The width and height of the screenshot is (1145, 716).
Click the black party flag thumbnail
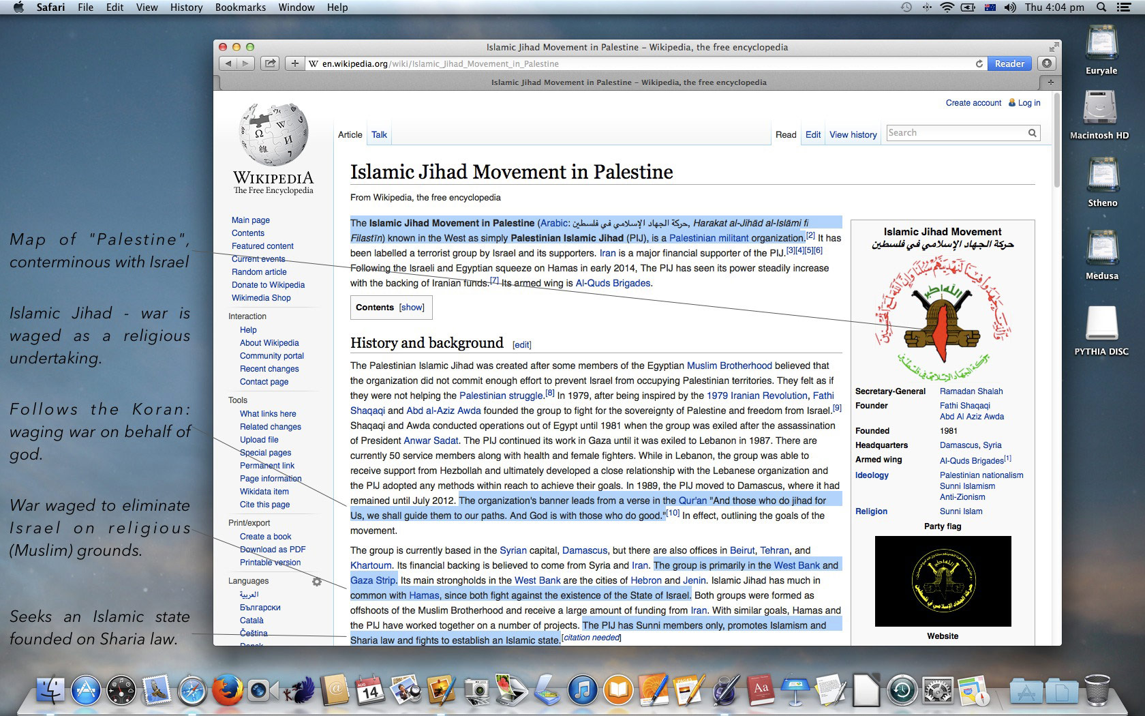tap(943, 581)
